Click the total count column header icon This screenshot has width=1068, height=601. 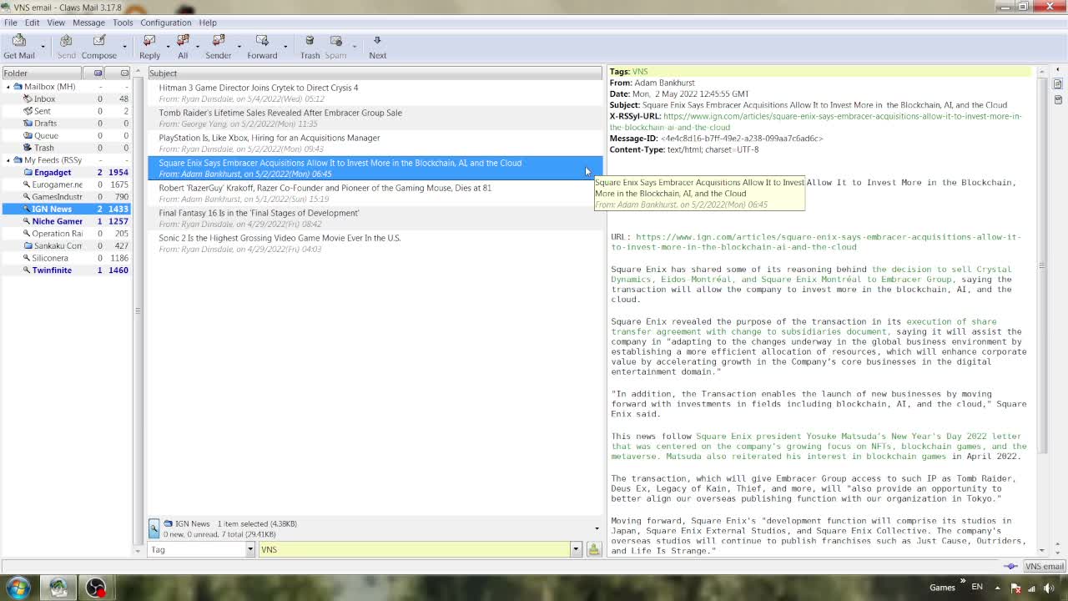[x=124, y=73]
